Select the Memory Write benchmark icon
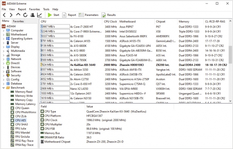 pos(12,96)
